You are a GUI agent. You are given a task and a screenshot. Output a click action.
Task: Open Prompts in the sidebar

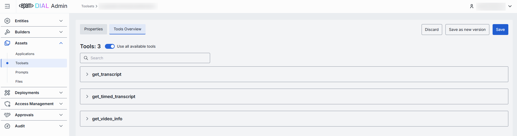pos(22,72)
